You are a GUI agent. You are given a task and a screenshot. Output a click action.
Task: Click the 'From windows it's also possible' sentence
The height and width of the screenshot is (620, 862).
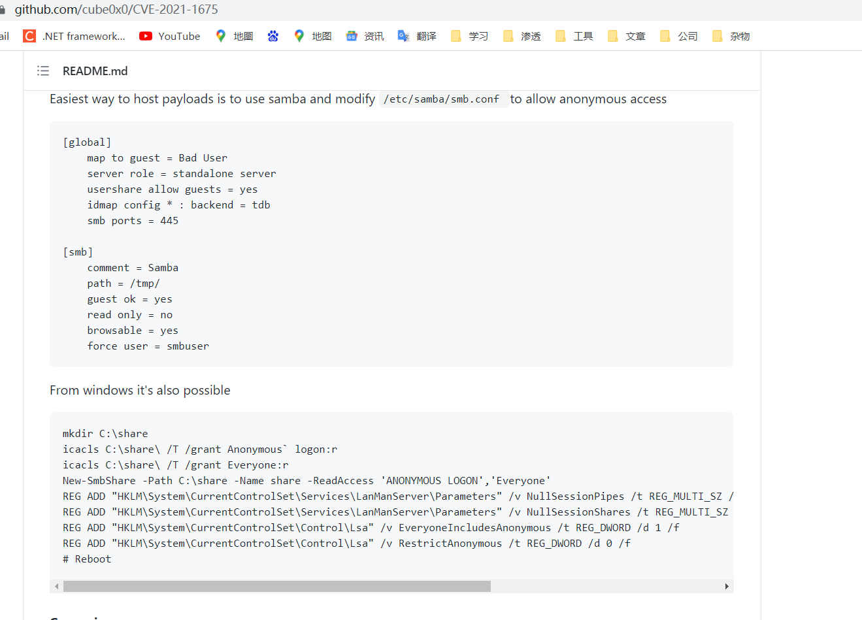click(x=140, y=390)
